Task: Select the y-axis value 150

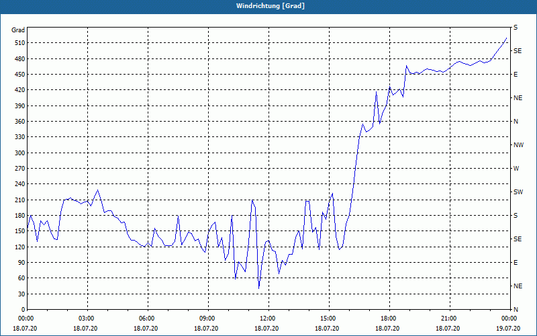Action: 19,231
